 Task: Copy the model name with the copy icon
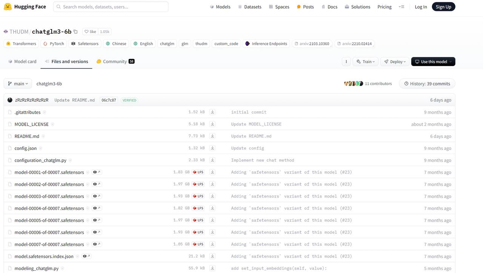pyautogui.click(x=75, y=32)
